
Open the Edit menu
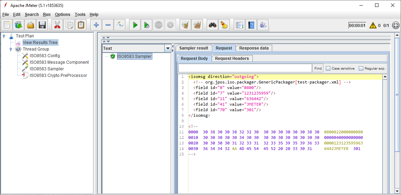17,15
